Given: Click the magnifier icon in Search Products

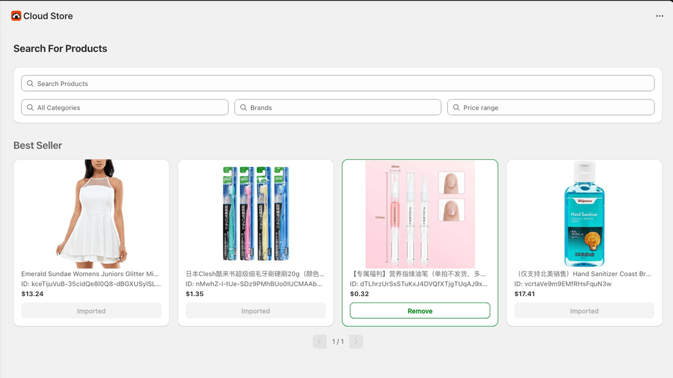Looking at the screenshot, I should 30,84.
